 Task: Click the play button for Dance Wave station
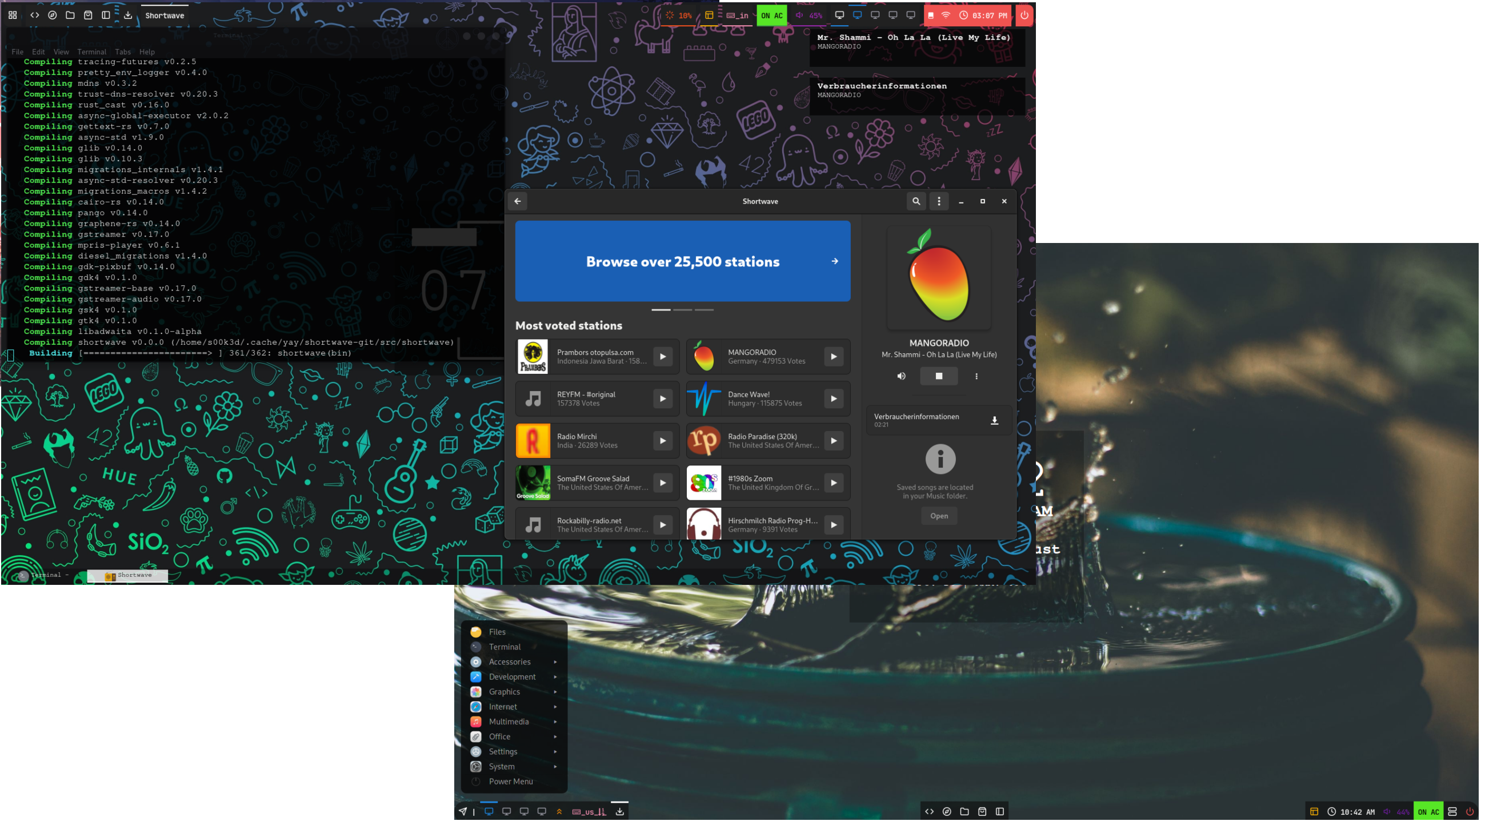coord(834,398)
